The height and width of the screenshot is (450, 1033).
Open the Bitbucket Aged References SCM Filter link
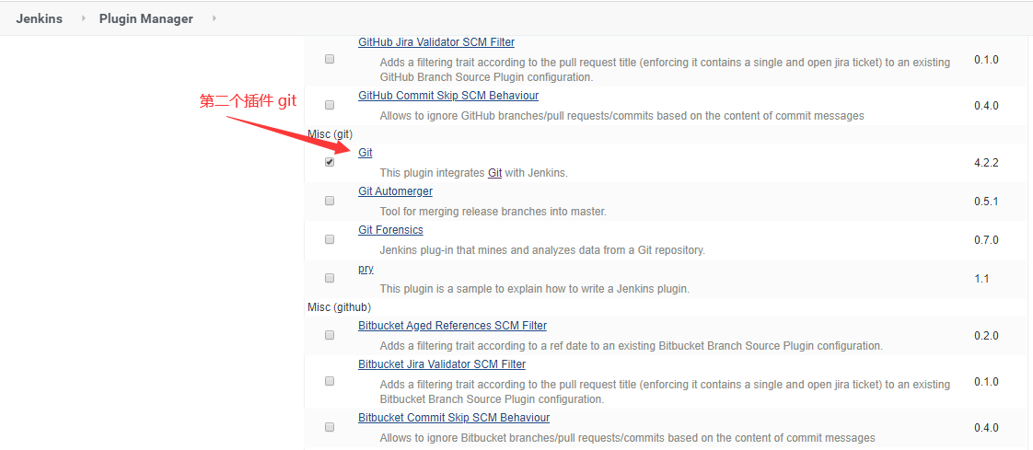452,326
